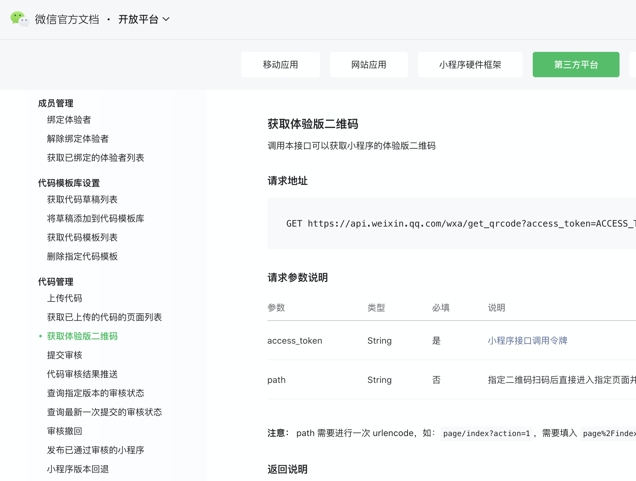Open the 移动应用 tab
636x481 pixels.
[x=280, y=65]
